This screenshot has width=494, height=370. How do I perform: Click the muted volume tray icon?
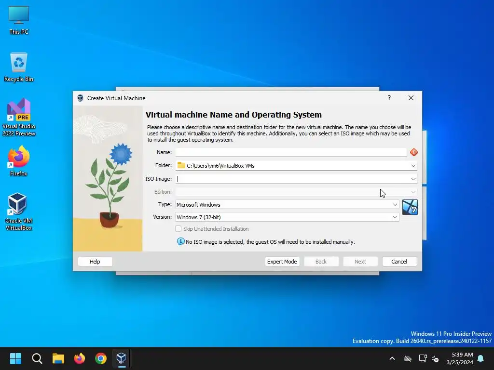click(x=435, y=358)
